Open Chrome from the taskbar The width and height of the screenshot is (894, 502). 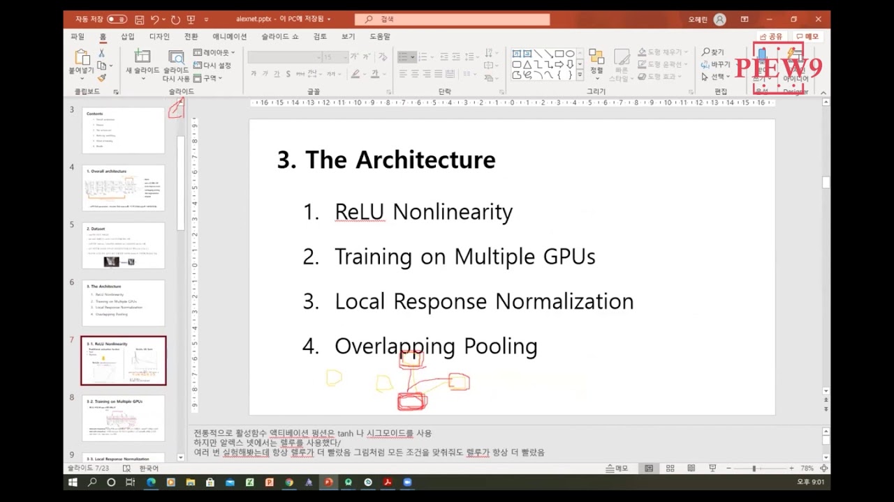[289, 482]
